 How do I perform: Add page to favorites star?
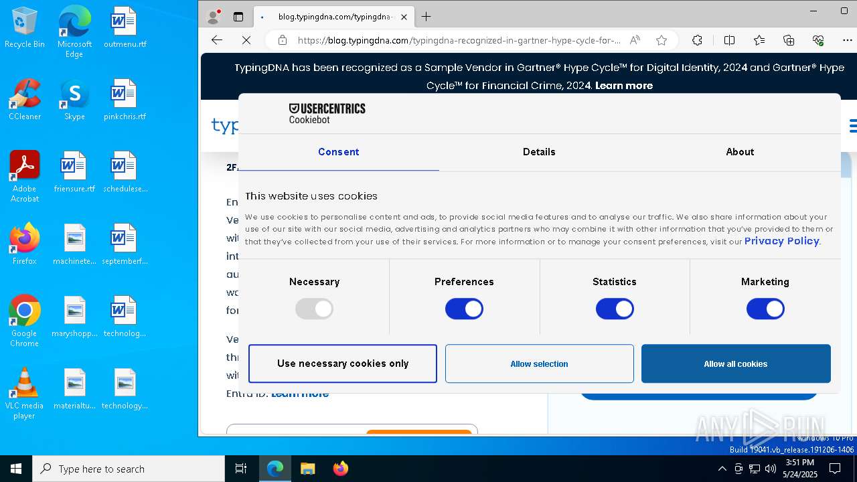[661, 40]
